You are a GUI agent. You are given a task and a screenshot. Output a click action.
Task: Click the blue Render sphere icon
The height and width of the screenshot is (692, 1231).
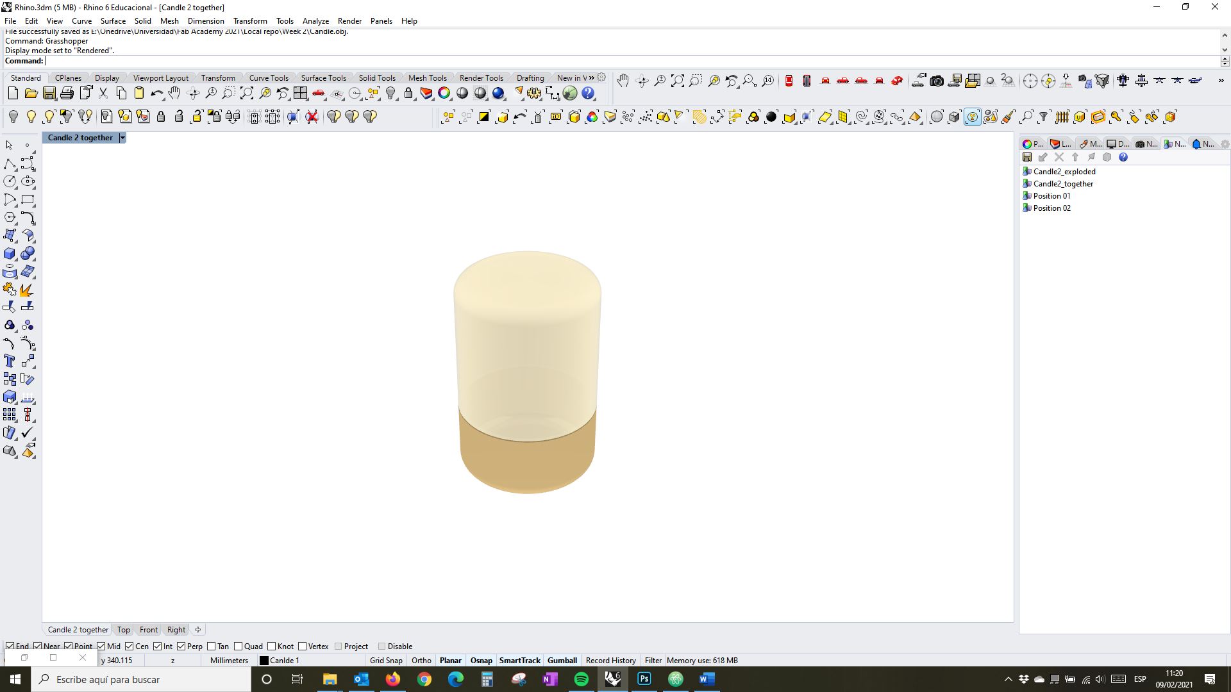point(498,94)
